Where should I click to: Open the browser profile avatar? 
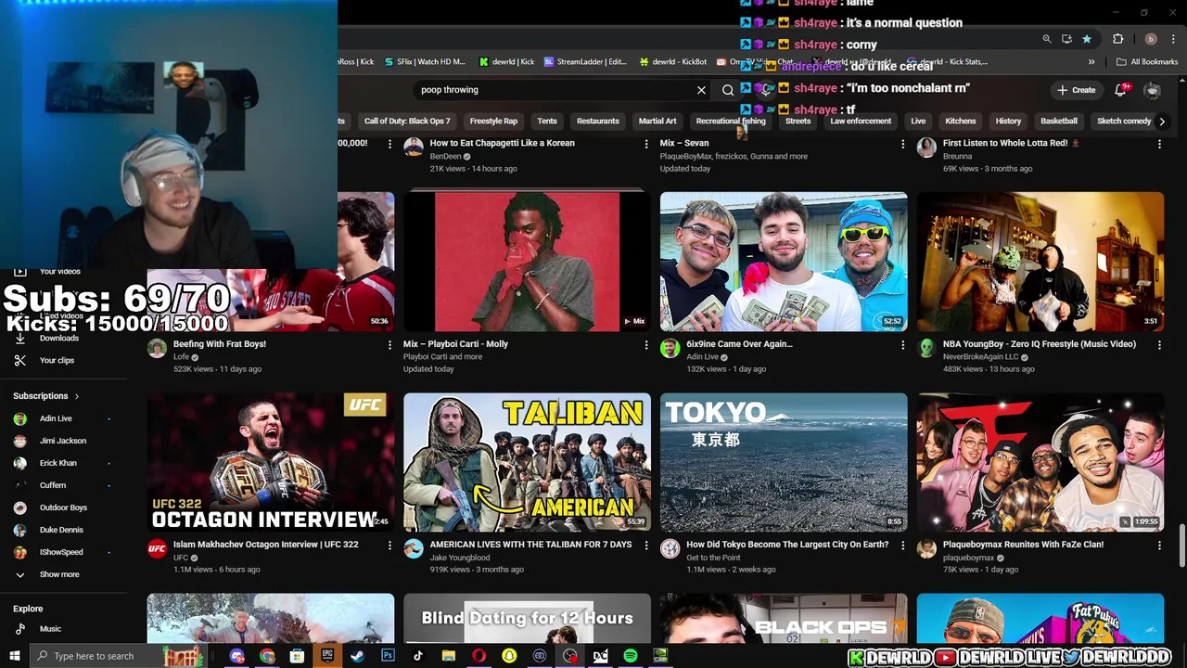(1151, 39)
